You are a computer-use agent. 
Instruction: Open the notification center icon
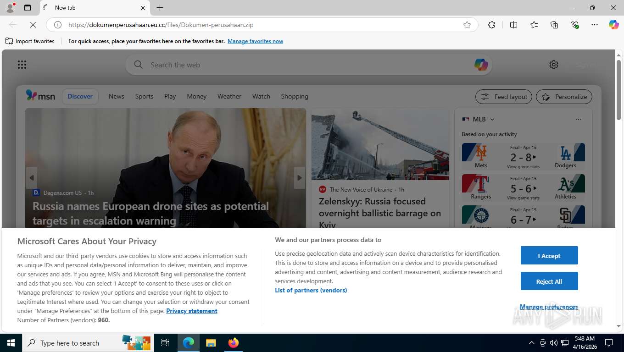point(609,343)
